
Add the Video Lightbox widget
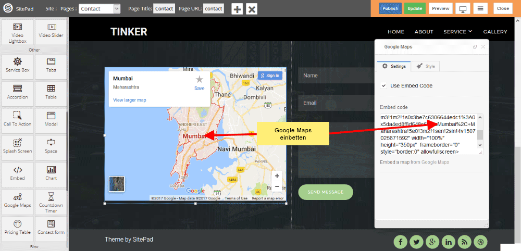(17, 32)
